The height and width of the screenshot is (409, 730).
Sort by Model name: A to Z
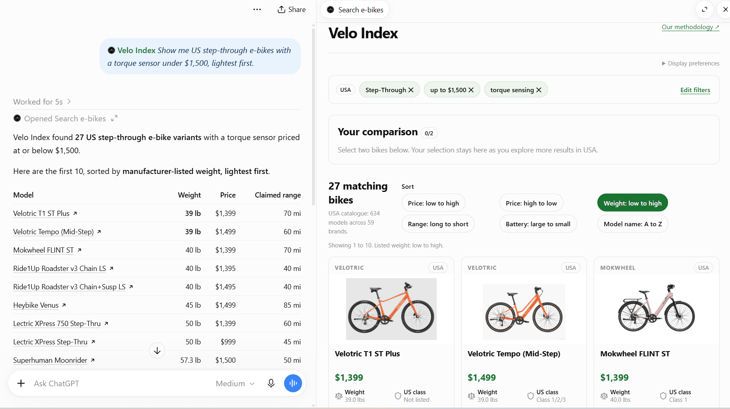(633, 224)
